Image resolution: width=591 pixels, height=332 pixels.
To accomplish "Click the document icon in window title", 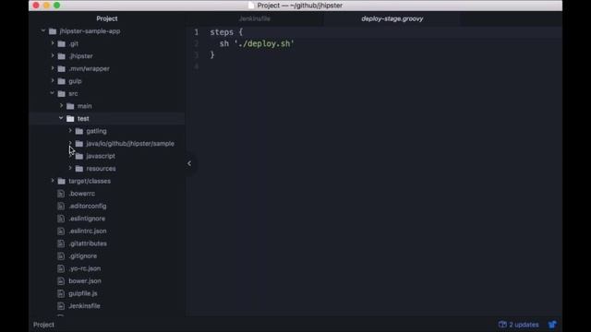I will [x=251, y=6].
